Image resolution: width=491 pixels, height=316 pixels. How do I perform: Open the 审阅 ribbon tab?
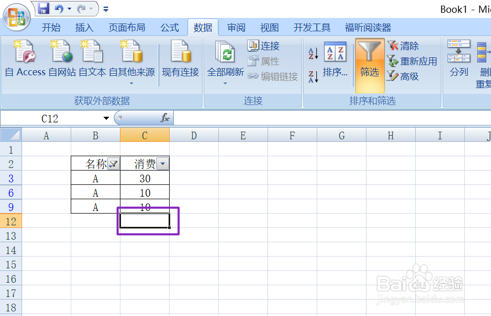[x=236, y=28]
